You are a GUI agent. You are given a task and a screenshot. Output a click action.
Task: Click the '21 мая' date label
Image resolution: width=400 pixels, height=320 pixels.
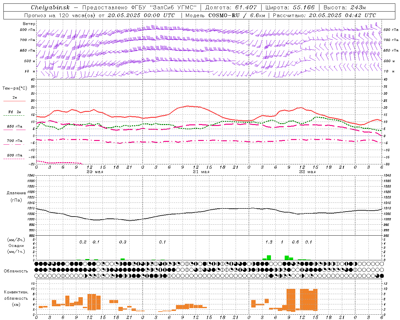[201, 172]
